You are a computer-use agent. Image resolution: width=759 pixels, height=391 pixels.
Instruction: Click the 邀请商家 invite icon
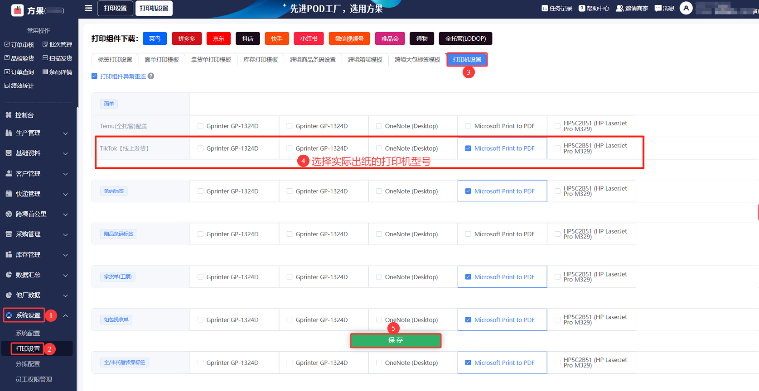point(619,8)
